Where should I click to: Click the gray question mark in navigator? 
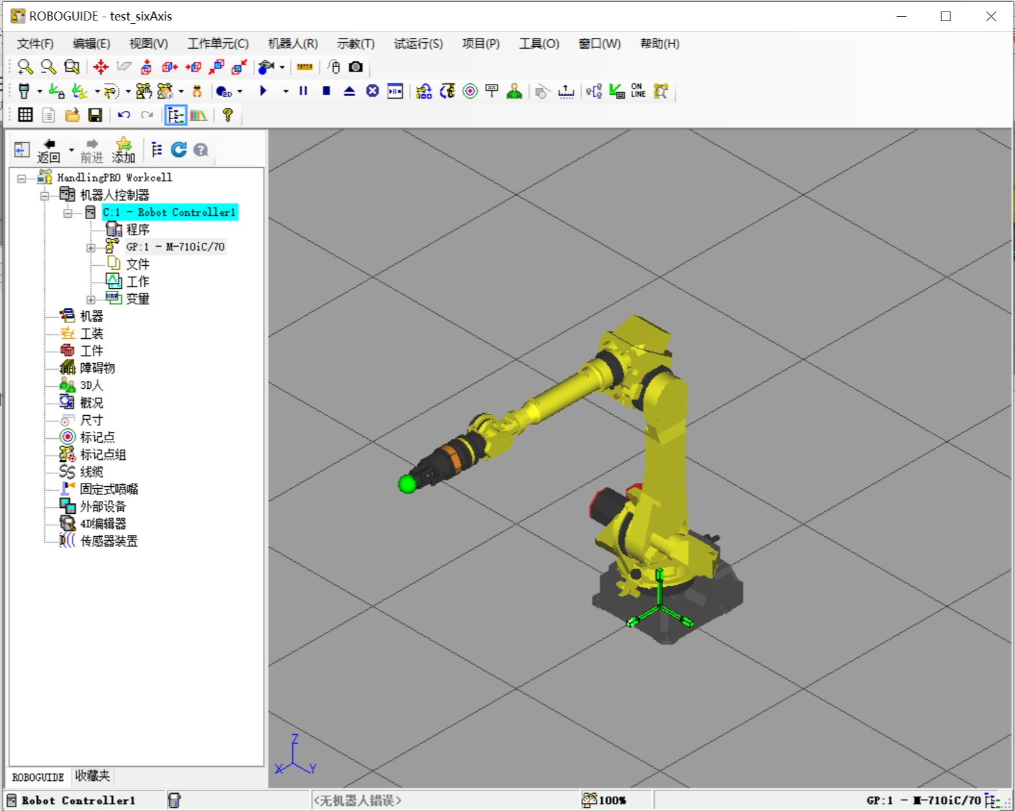(201, 150)
